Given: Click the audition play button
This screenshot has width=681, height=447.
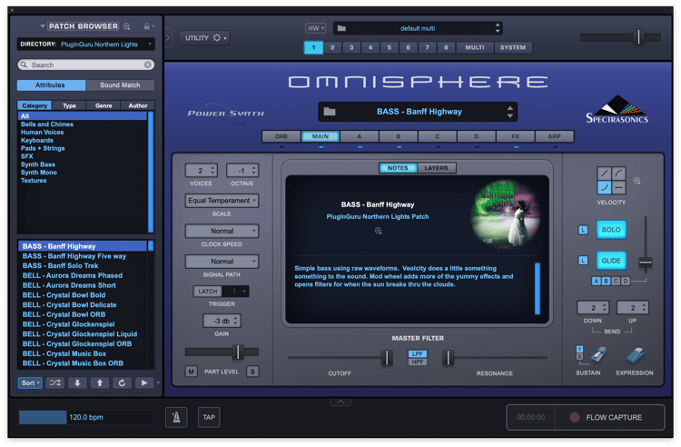Looking at the screenshot, I should tap(144, 382).
